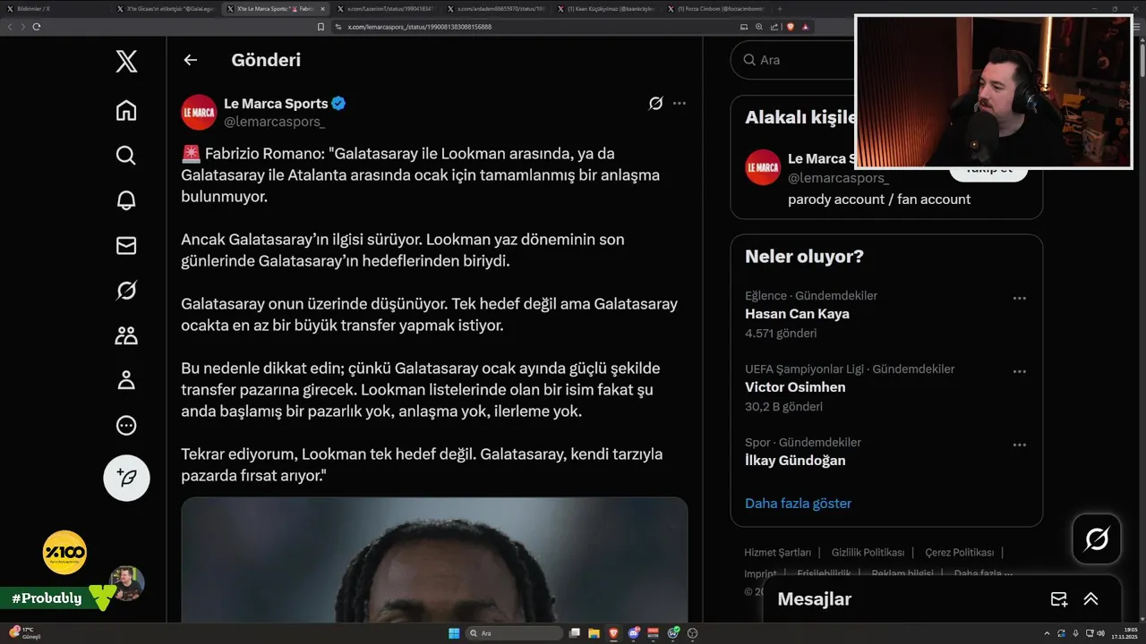
Task: Click the address bar URL
Action: pyautogui.click(x=419, y=27)
